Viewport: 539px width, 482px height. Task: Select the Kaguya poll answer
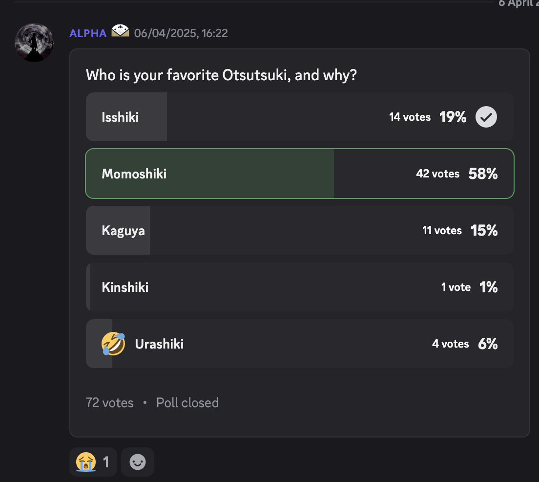coord(300,230)
